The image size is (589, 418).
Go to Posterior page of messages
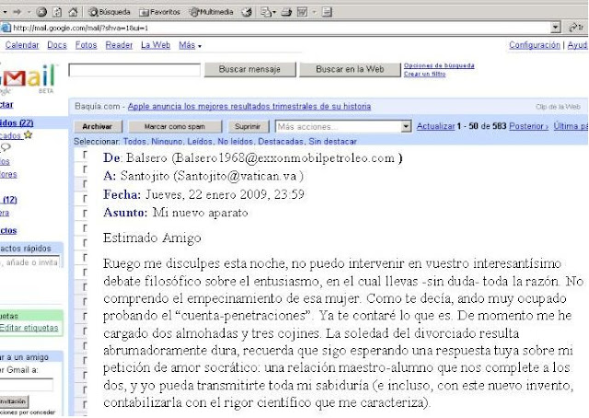(x=528, y=126)
